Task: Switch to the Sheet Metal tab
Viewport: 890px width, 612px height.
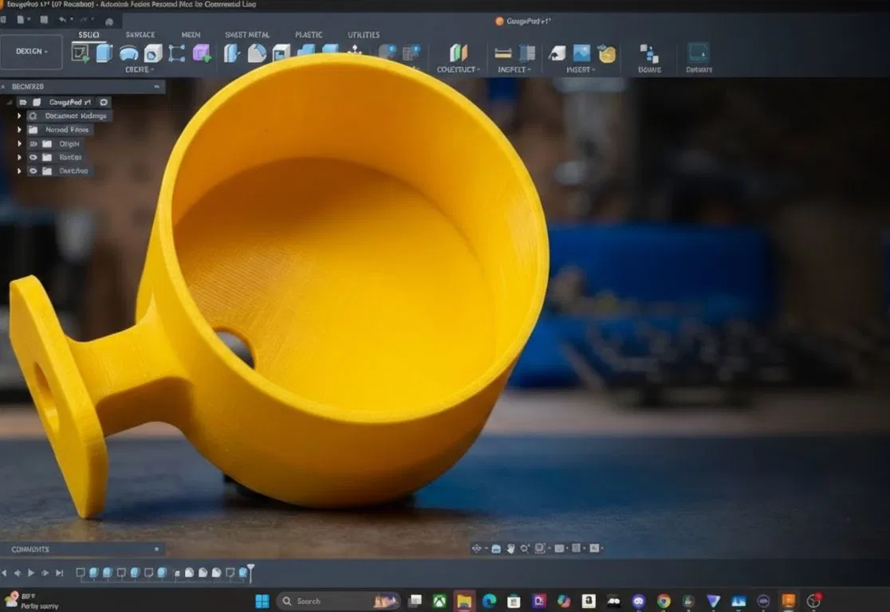Action: coord(247,34)
